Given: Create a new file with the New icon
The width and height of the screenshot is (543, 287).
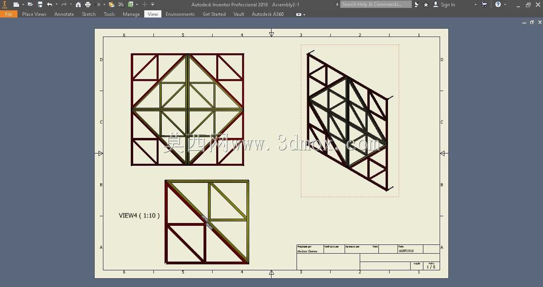Looking at the screenshot, I should 16,4.
